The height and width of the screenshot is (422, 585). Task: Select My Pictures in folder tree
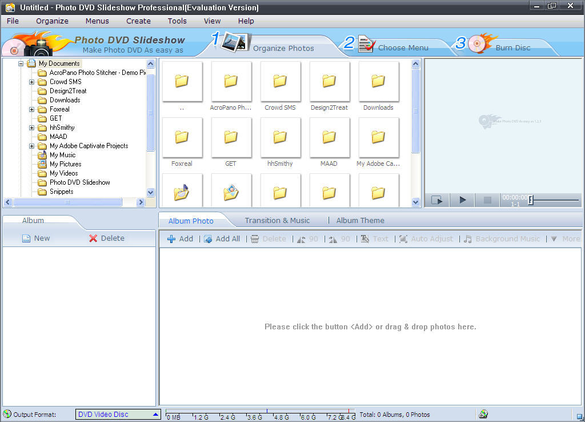pos(65,164)
